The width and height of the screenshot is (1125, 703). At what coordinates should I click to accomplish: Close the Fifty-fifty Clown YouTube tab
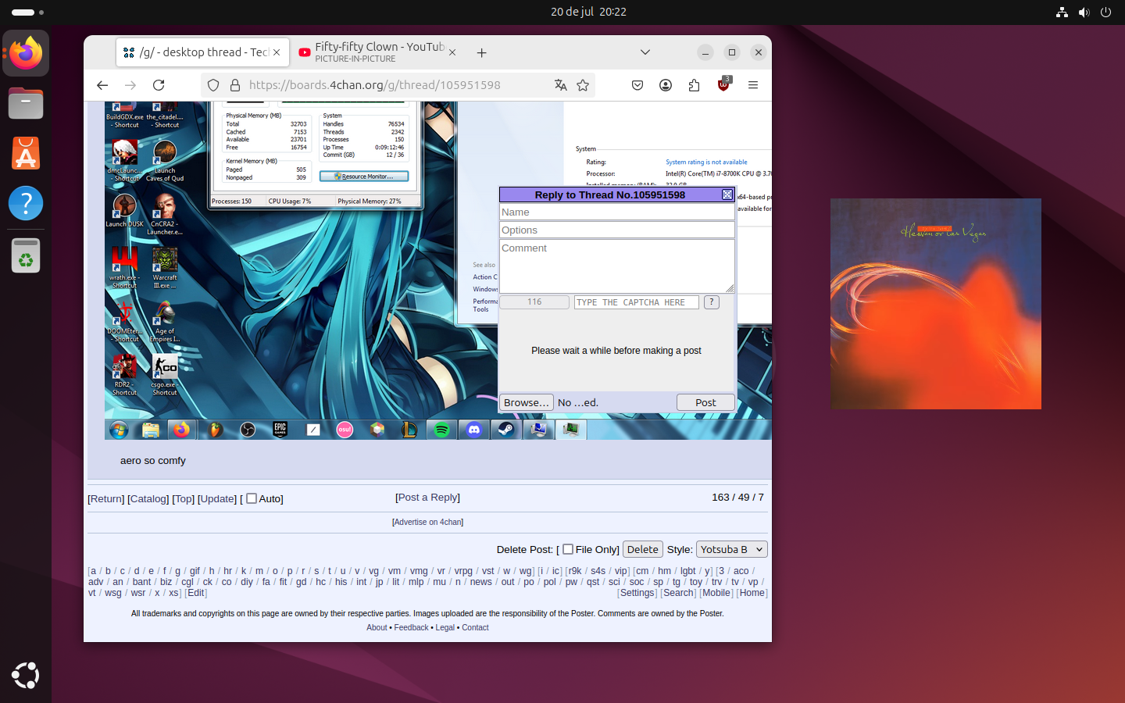tap(453, 52)
